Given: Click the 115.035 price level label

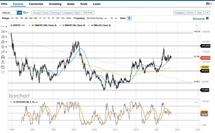Looking at the screenshot, I should [x=205, y=46].
